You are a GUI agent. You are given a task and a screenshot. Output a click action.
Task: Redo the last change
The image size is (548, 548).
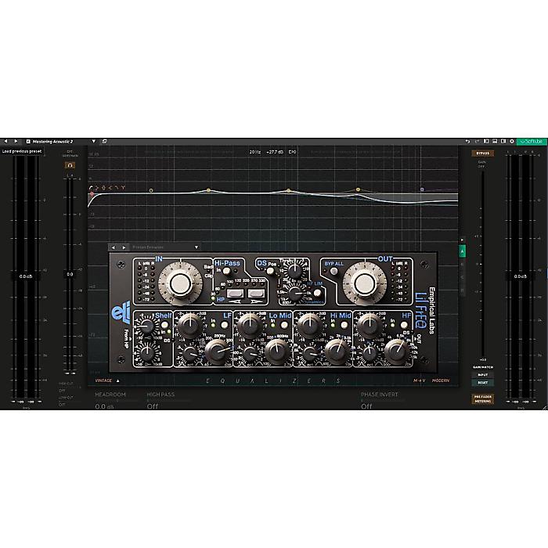pos(477,142)
